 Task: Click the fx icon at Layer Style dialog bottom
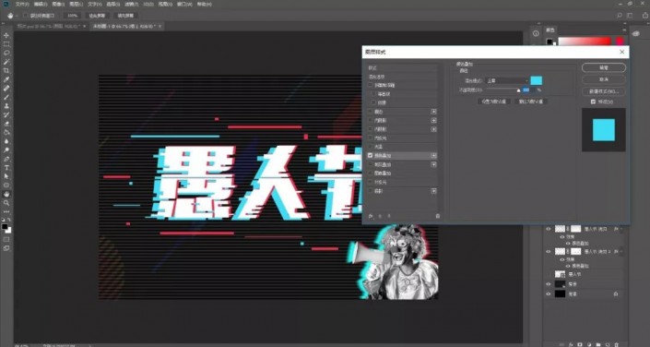[371, 216]
